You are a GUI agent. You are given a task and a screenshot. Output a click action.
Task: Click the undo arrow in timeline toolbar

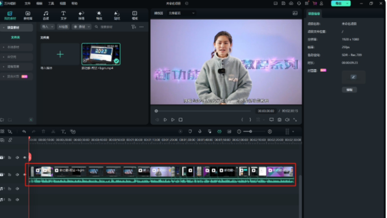pyautogui.click(x=24, y=132)
